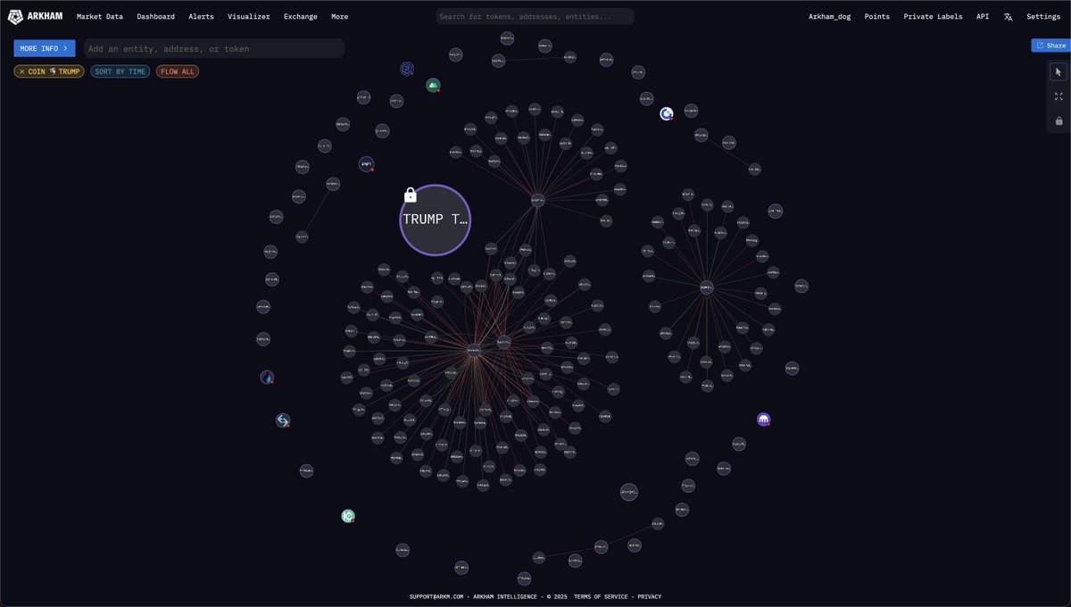
Task: Open the Market Data menu
Action: 100,16
